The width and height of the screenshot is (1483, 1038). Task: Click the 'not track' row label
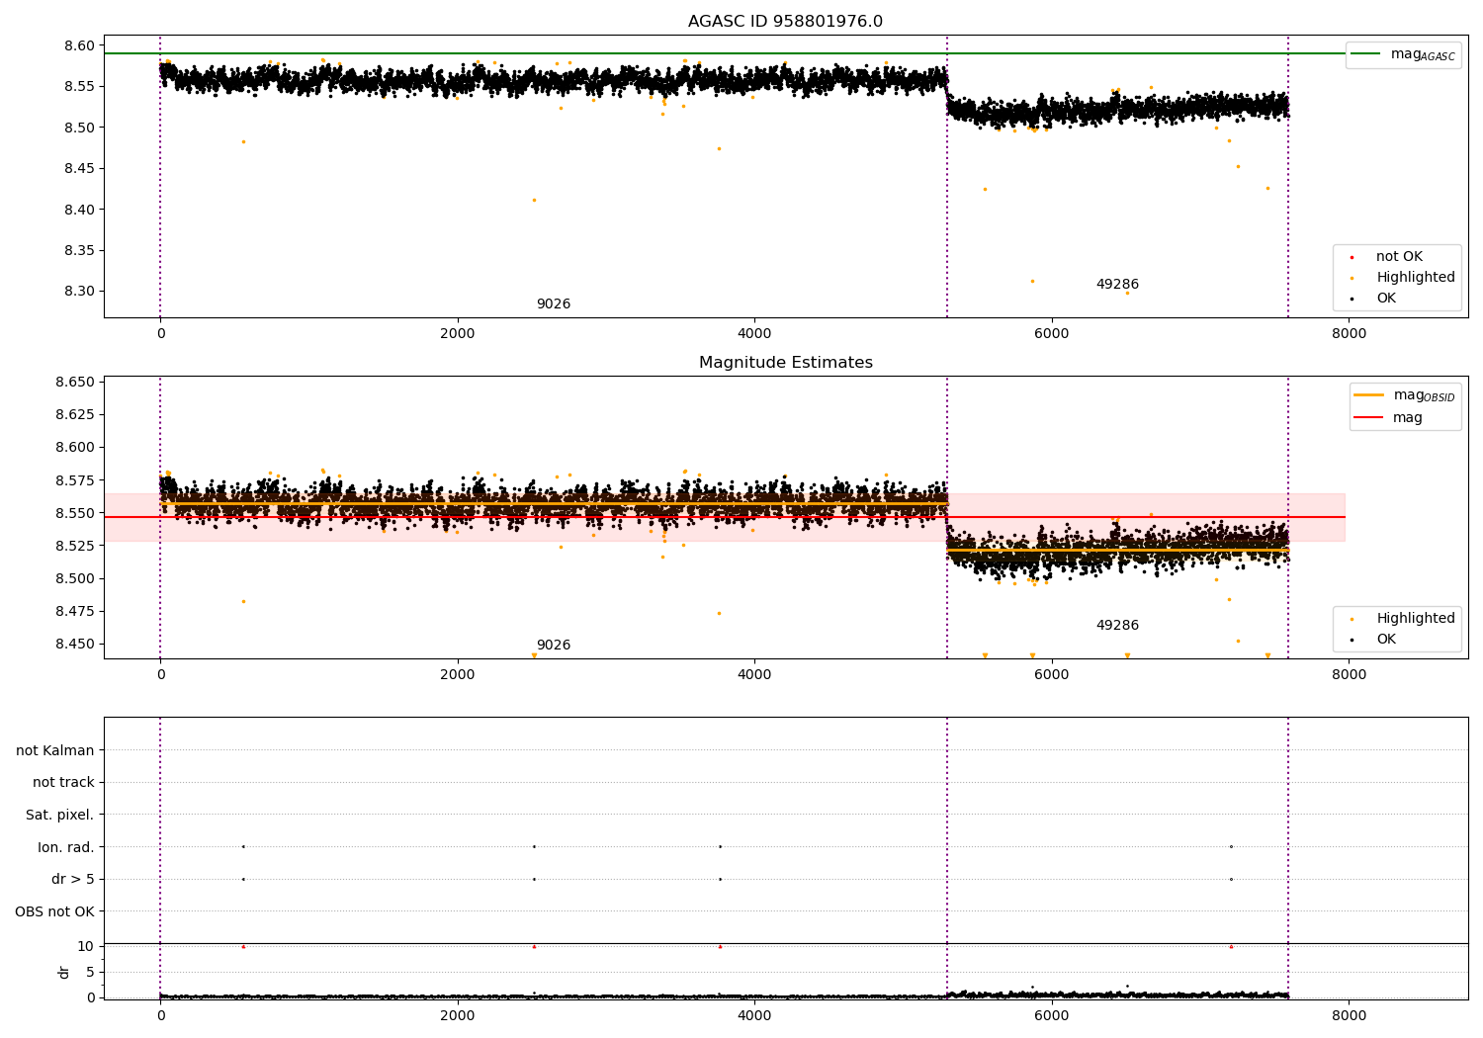click(63, 783)
